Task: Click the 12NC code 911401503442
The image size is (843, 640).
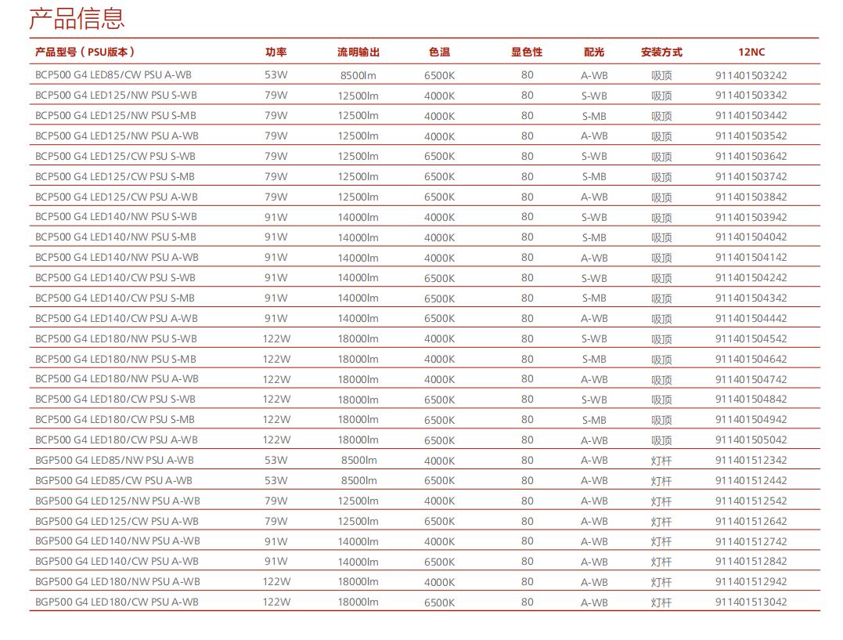Action: tap(751, 116)
